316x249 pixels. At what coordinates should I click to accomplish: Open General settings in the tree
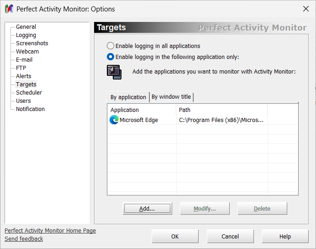(26, 27)
